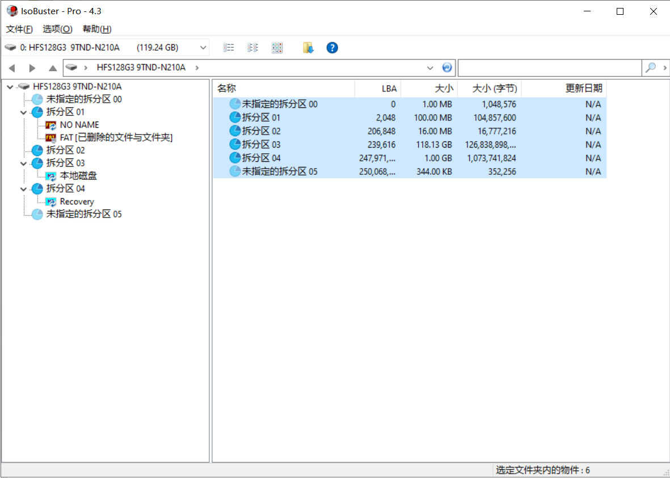Click inside the search input field
The image size is (670, 478).
click(x=549, y=68)
